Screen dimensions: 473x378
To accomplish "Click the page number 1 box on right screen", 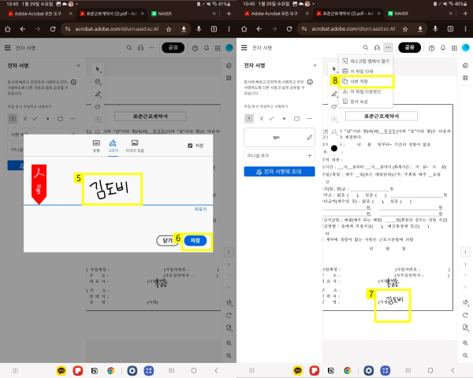I will [x=465, y=252].
